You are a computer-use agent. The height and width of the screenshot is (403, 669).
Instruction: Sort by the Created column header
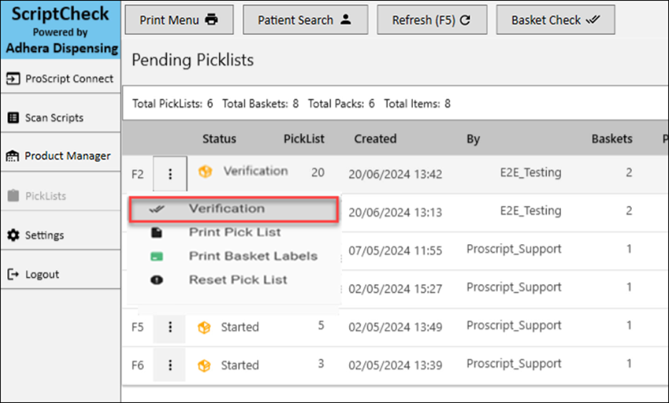(x=375, y=139)
